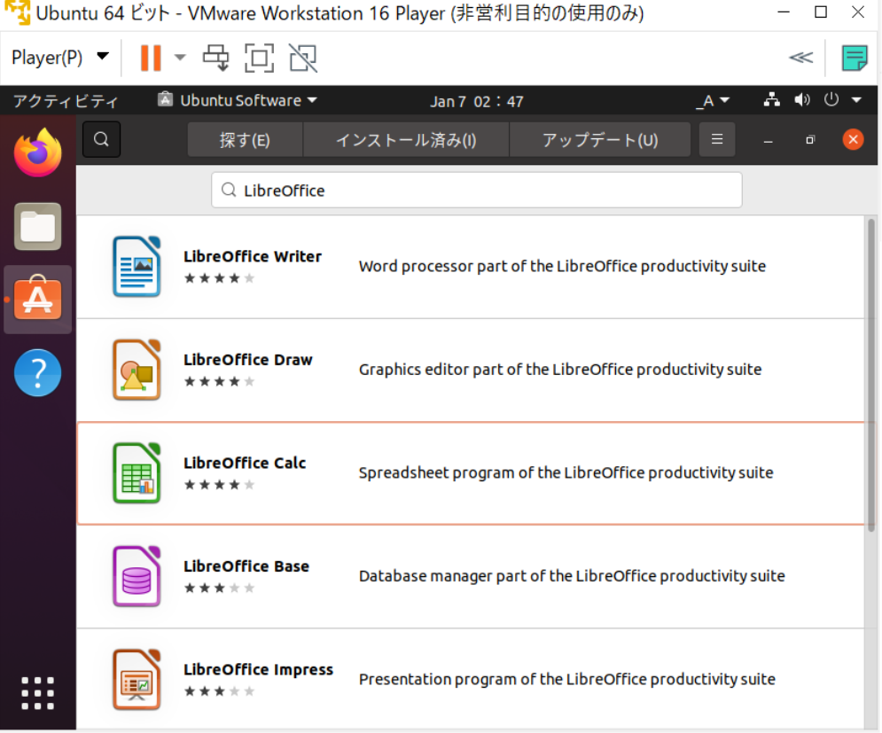Switch to the アップデート(U) tab
The height and width of the screenshot is (733, 882).
click(600, 139)
